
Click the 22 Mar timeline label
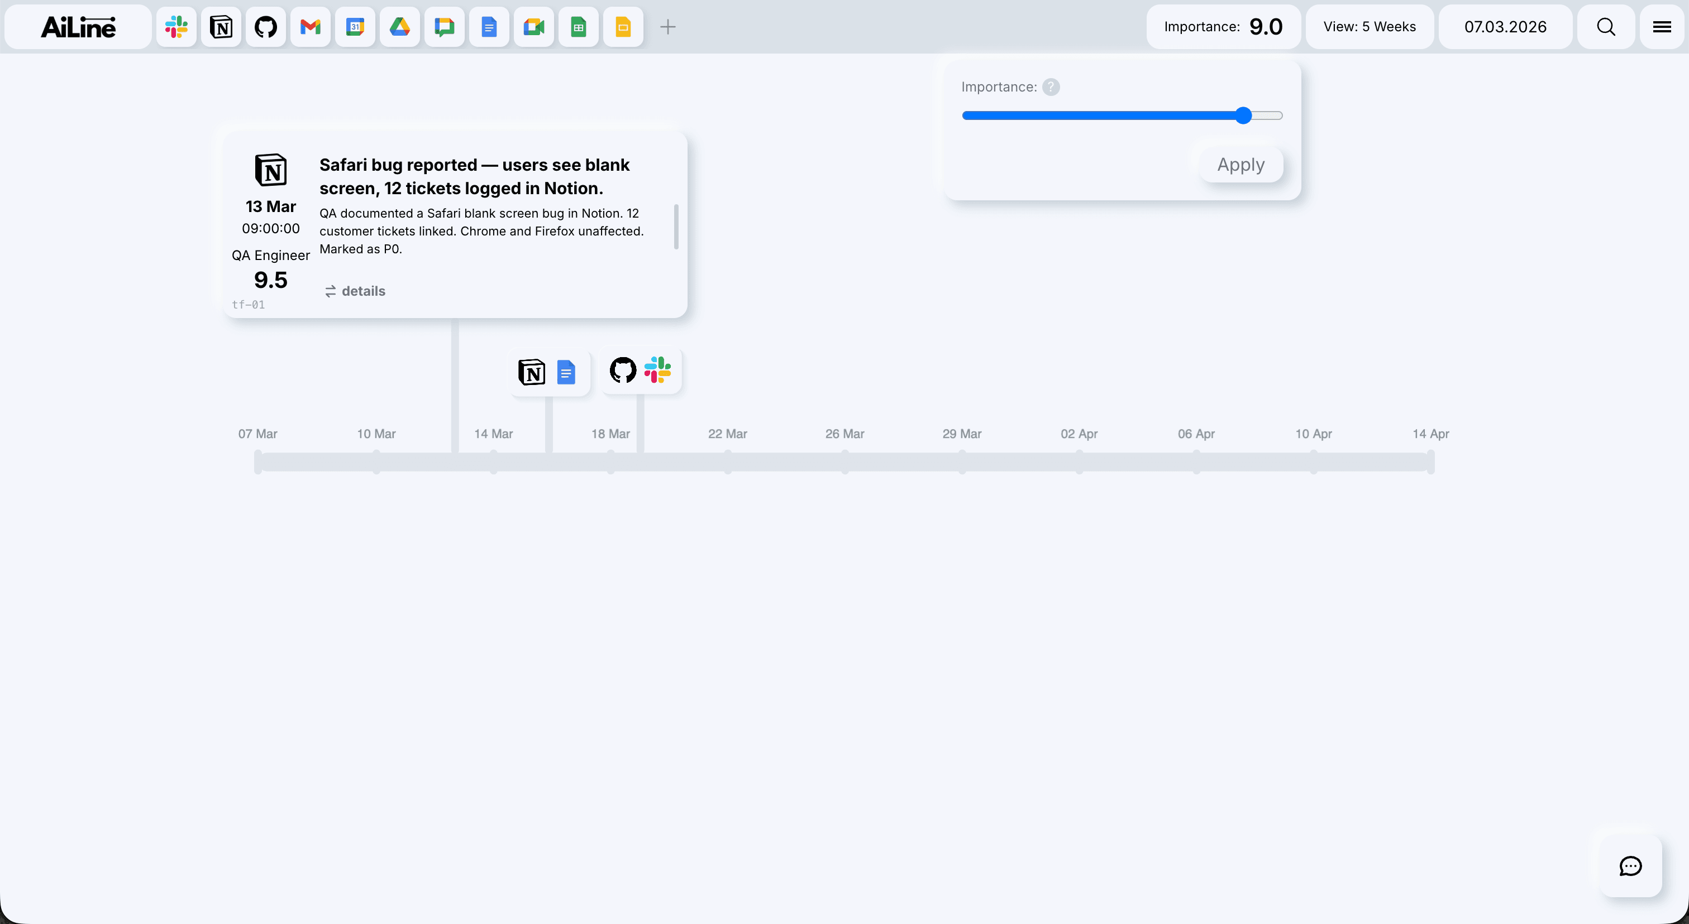pyautogui.click(x=727, y=434)
